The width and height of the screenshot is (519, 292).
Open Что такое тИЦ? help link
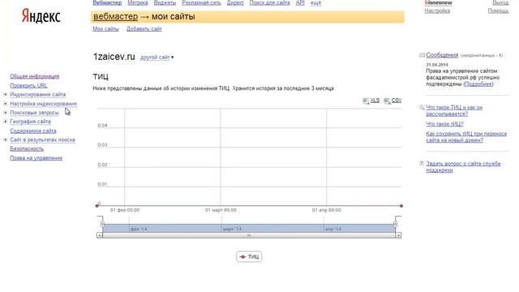pos(444,124)
